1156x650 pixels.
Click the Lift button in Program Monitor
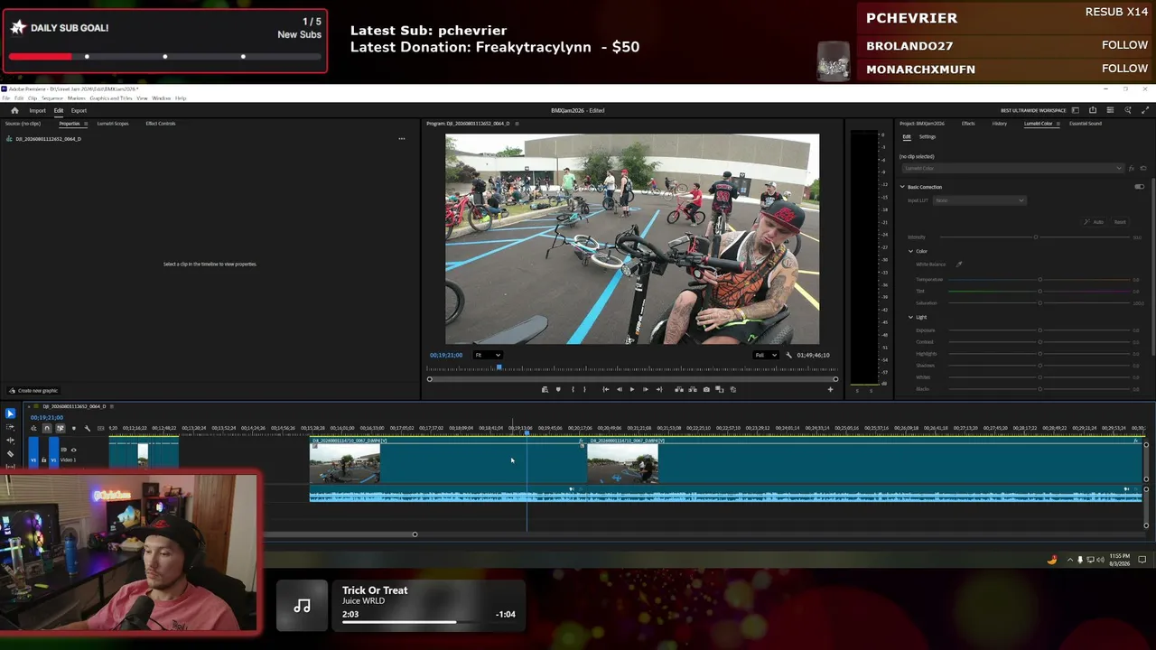tap(679, 389)
